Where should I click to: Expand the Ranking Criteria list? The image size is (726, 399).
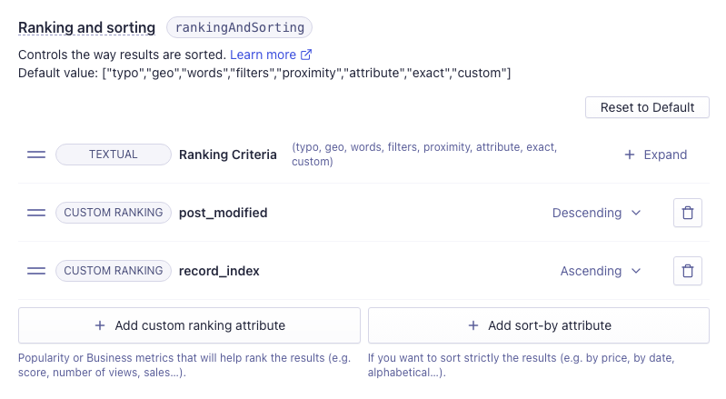(656, 155)
